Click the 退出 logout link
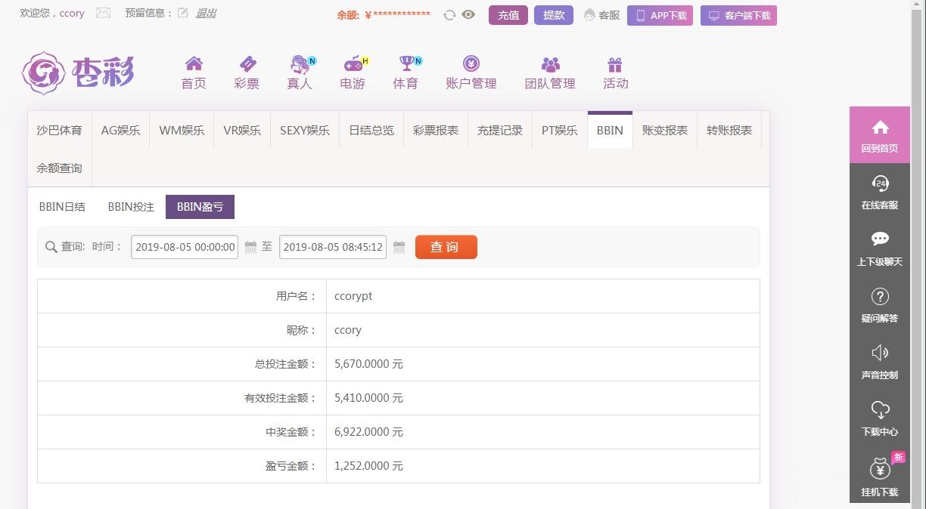The image size is (926, 509). [x=206, y=13]
